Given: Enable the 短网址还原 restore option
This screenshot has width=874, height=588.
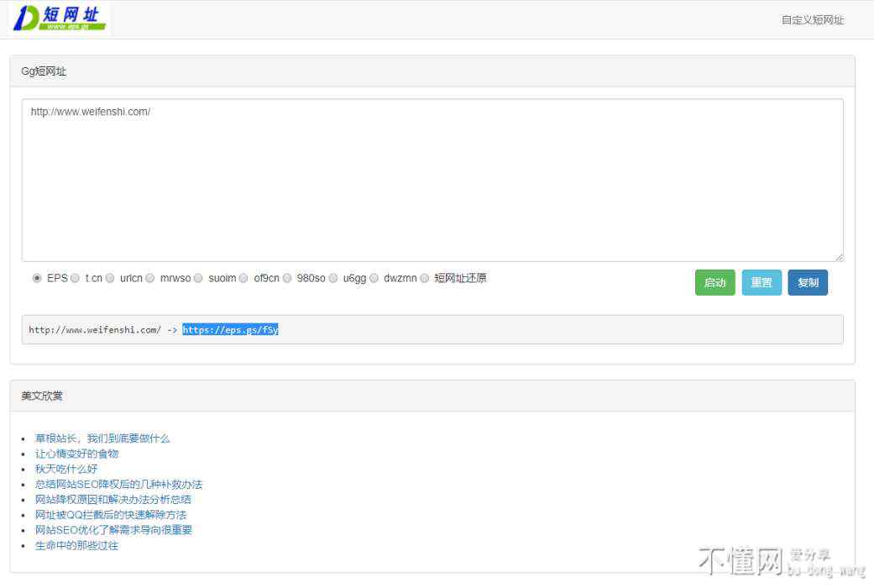Looking at the screenshot, I should (425, 278).
